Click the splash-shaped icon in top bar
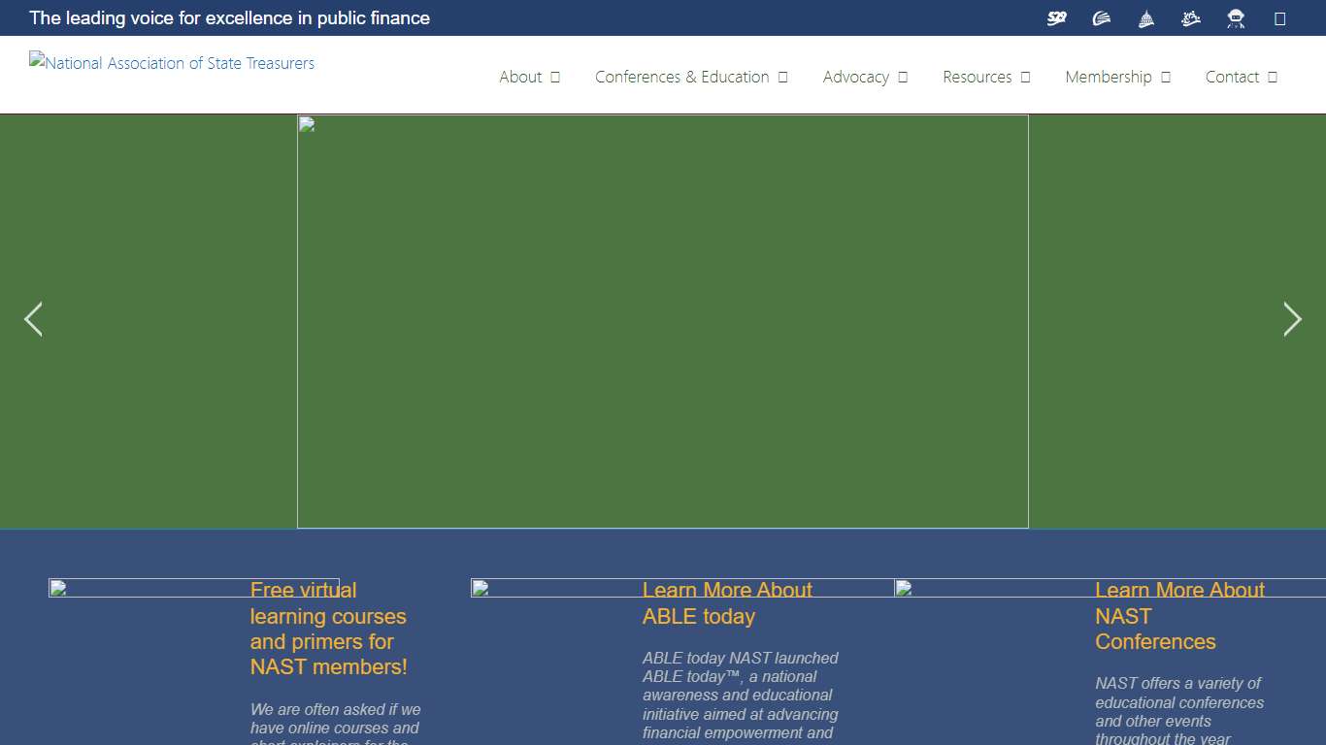Viewport: 1326px width, 745px height. pyautogui.click(x=1191, y=18)
